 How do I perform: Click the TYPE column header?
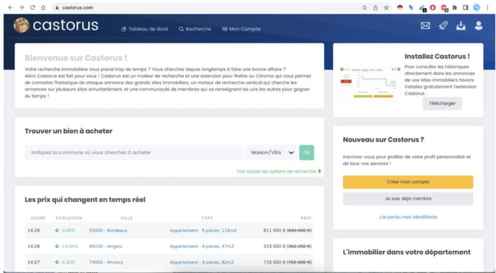pos(207,218)
